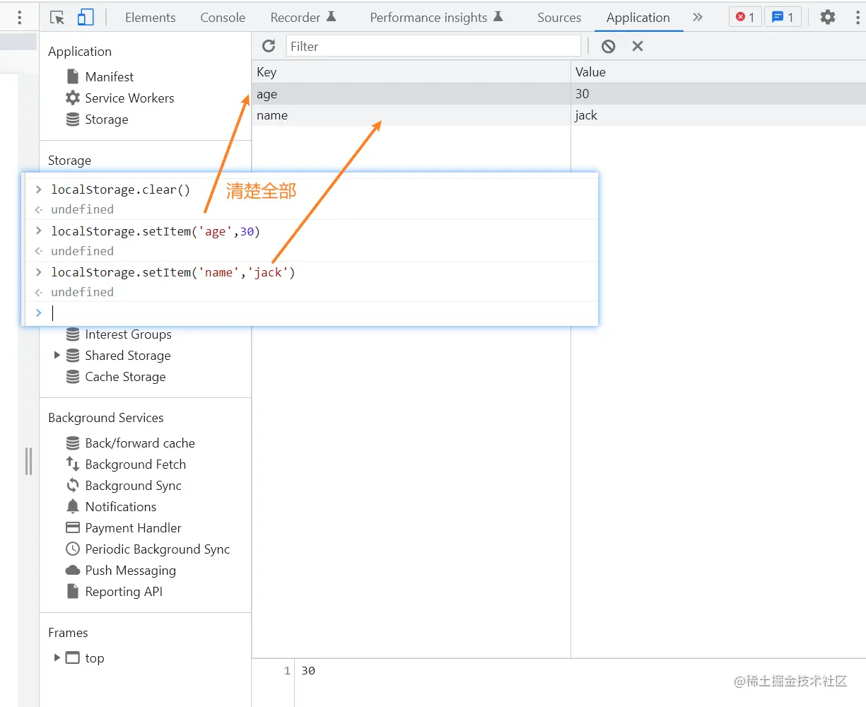Click the Periodic Background Sync clock icon
866x707 pixels.
73,549
